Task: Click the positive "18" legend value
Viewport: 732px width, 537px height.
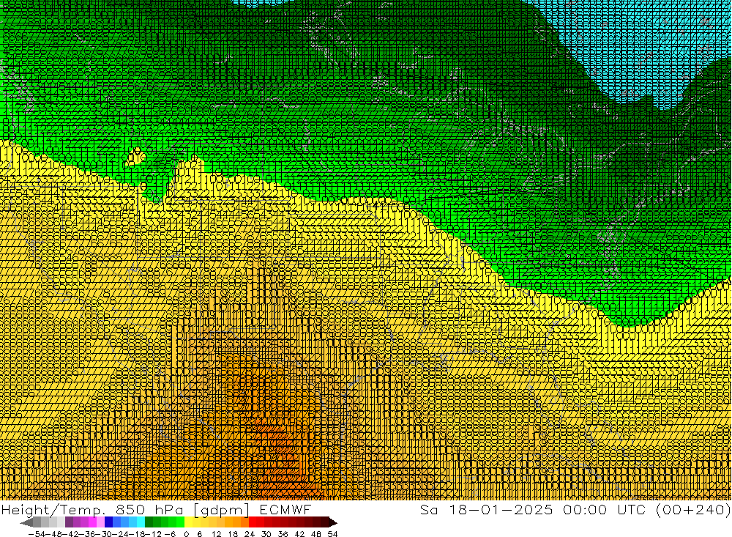Action: coord(233,534)
